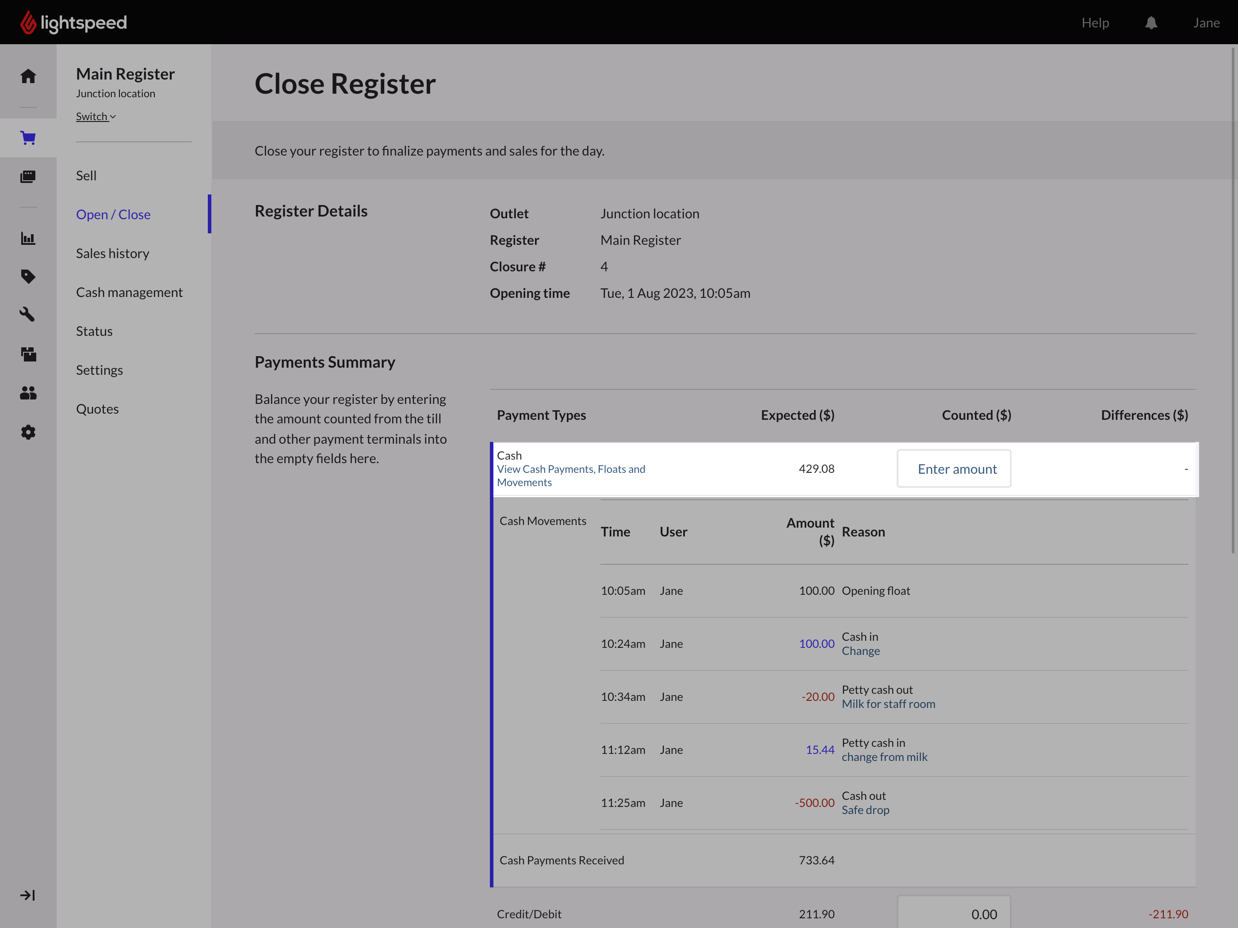Screen dimensions: 1238x928
Task: Open Cash management
Action: pyautogui.click(x=129, y=292)
